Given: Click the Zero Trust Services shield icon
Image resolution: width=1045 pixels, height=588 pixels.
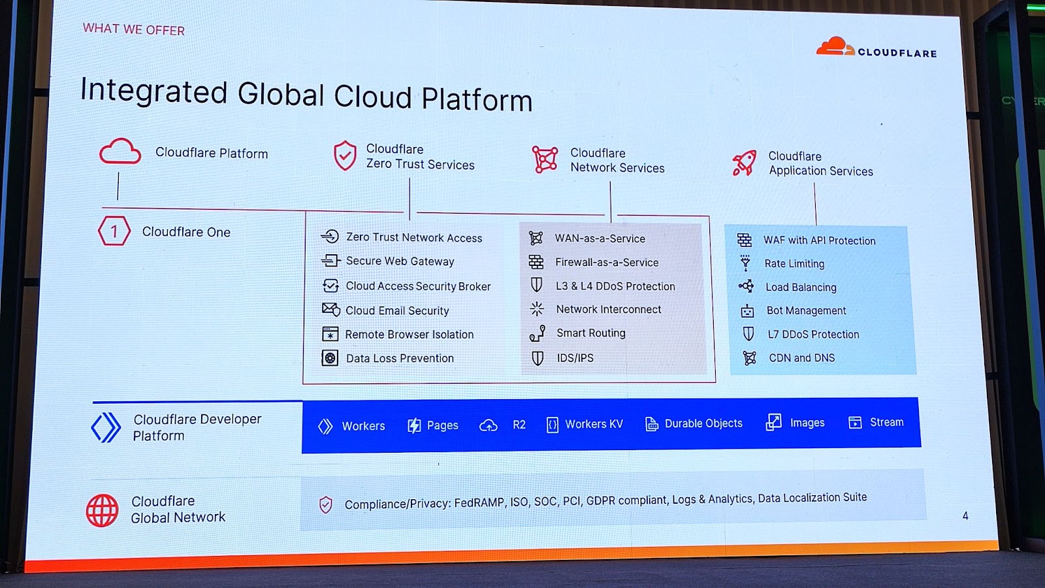Looking at the screenshot, I should (x=345, y=155).
